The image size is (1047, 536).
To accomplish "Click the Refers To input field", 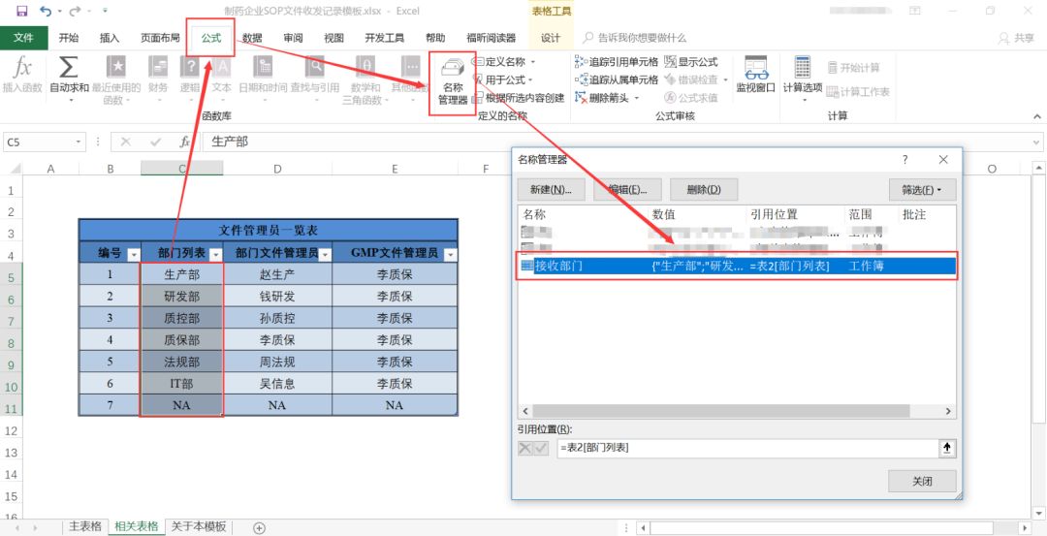I will coord(746,447).
